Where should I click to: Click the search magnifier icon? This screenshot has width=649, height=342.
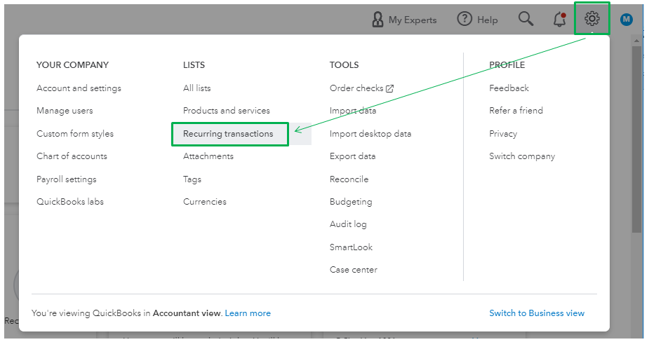coord(526,19)
